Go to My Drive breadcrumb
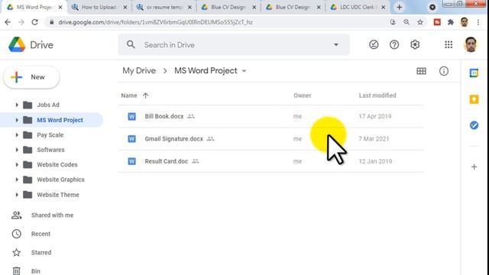 tap(139, 71)
